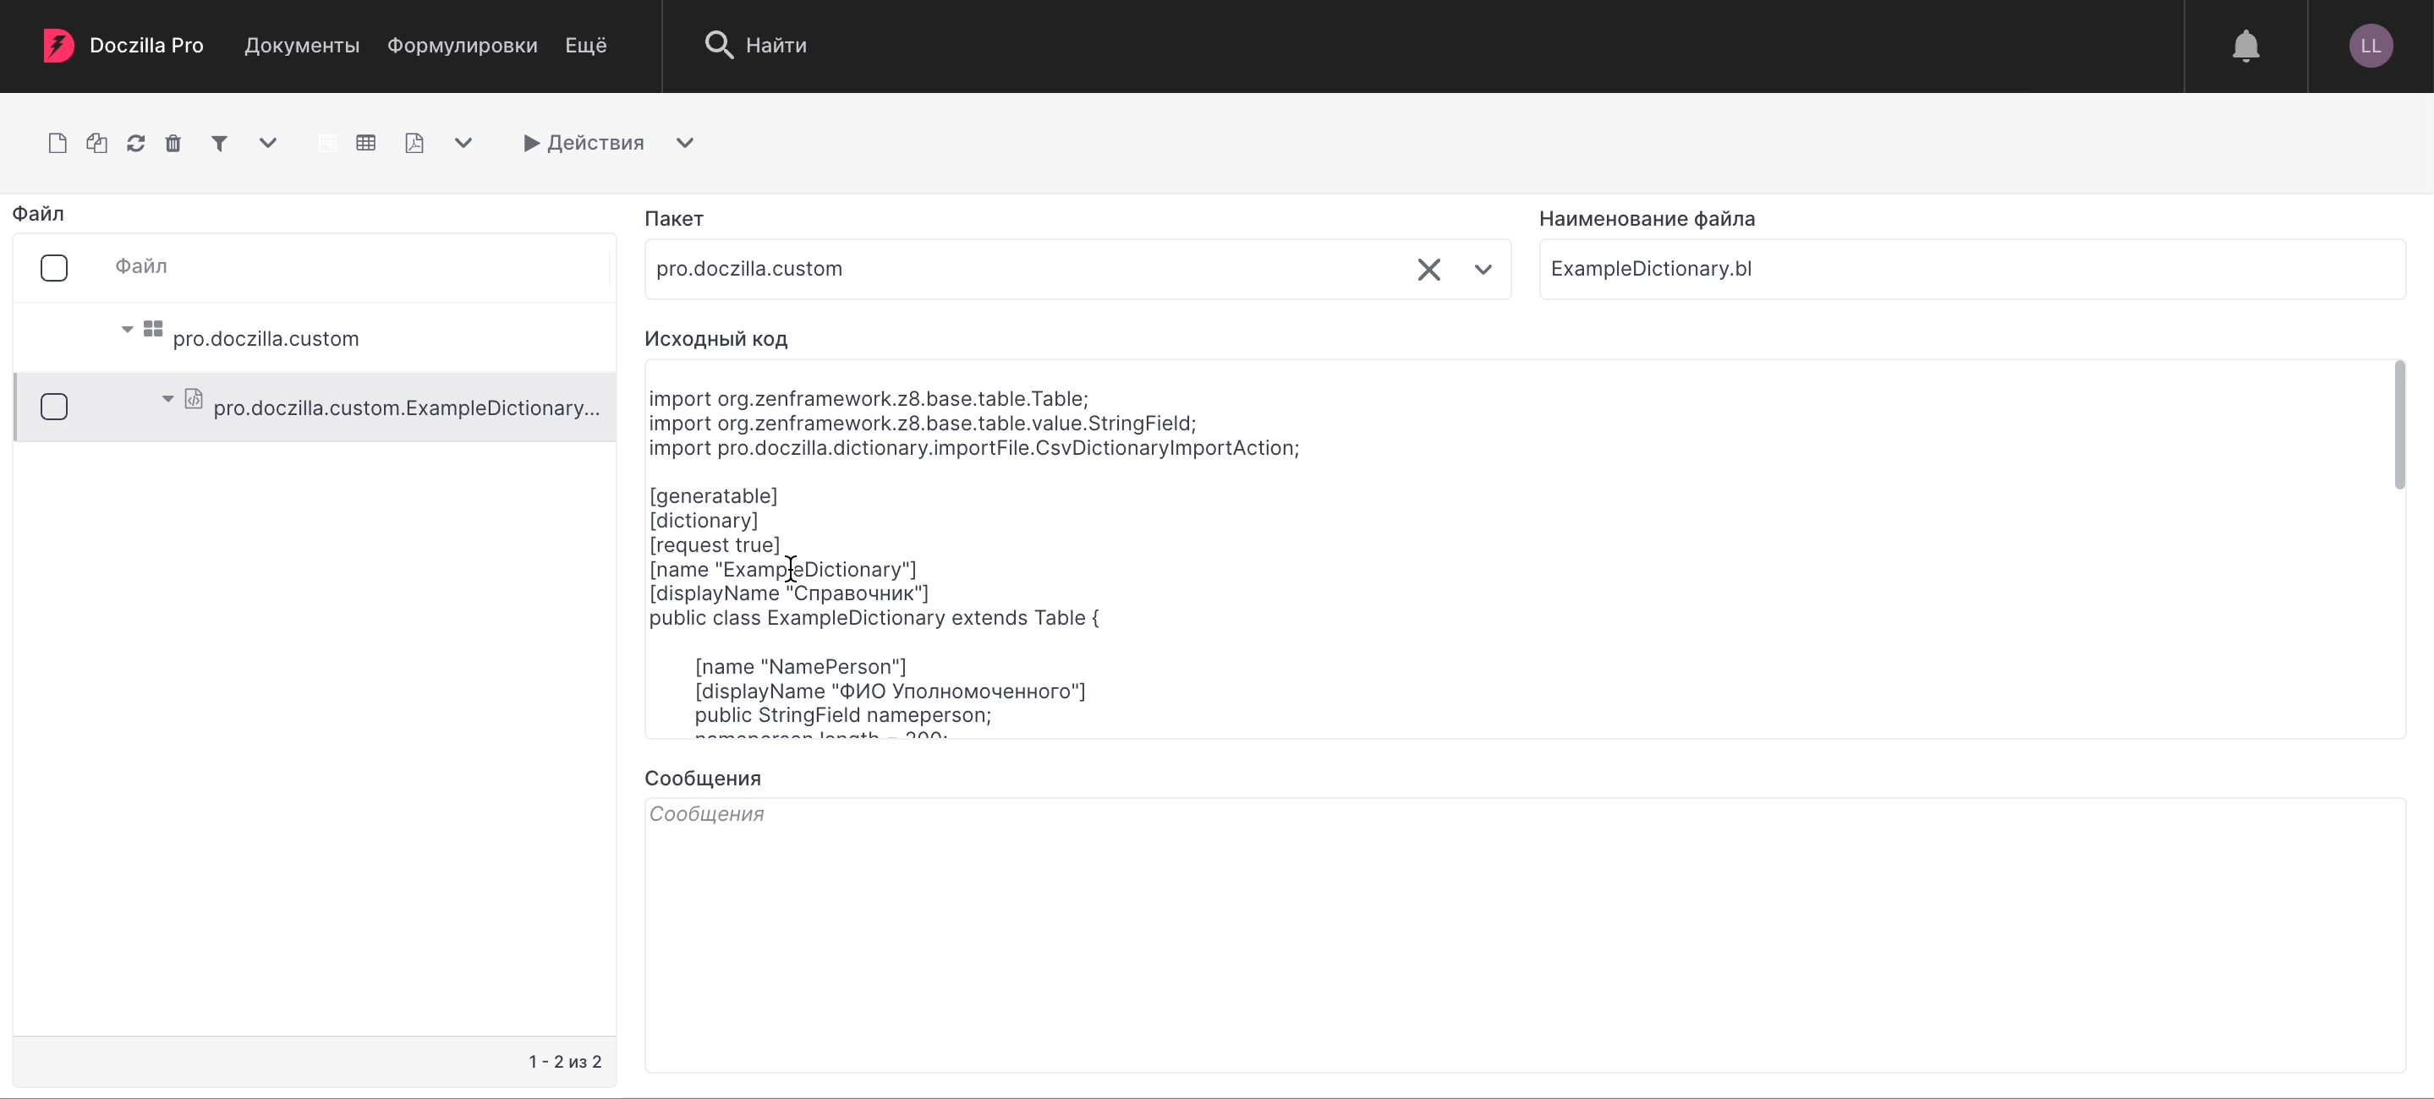
Task: Run the Действия button
Action: point(584,143)
